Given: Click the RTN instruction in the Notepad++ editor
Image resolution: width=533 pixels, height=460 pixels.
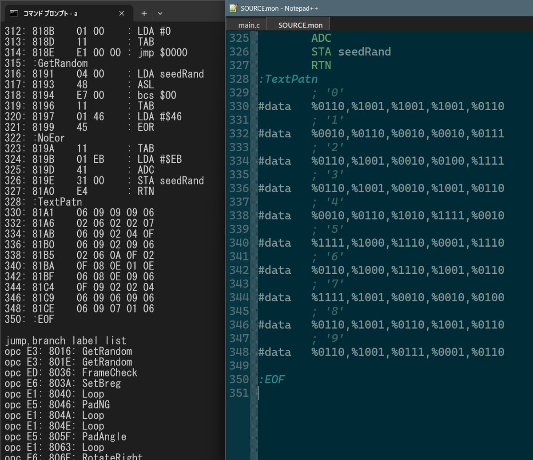Looking at the screenshot, I should tap(321, 65).
